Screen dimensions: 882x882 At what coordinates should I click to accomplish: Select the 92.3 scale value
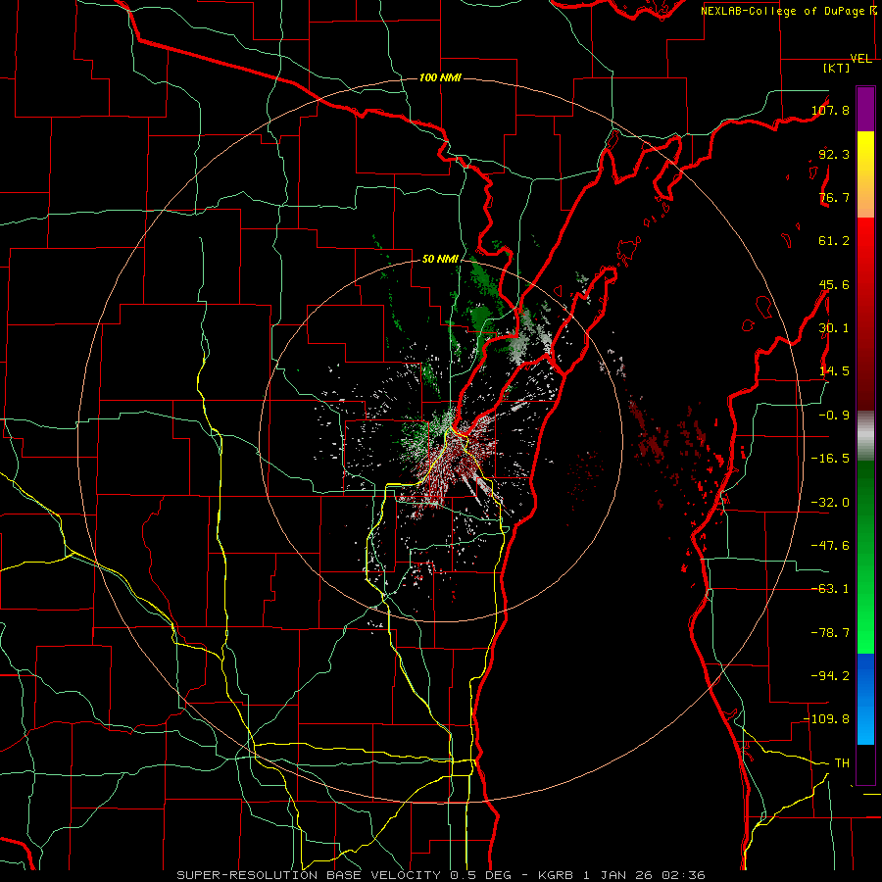[834, 154]
